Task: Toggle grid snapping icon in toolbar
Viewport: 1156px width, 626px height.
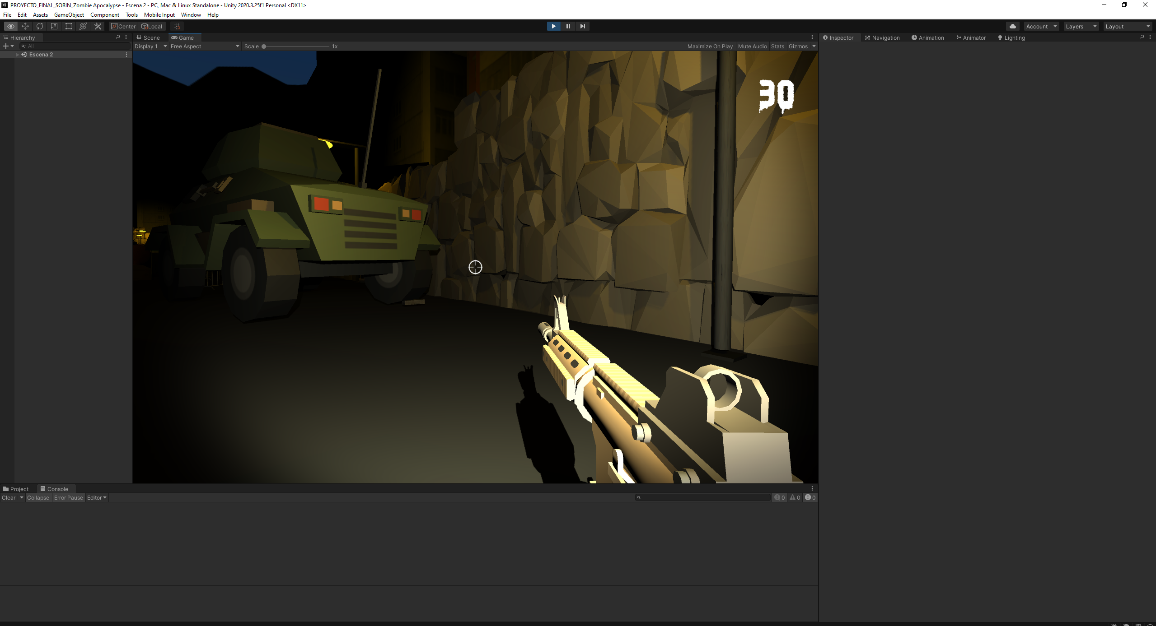Action: coord(177,26)
